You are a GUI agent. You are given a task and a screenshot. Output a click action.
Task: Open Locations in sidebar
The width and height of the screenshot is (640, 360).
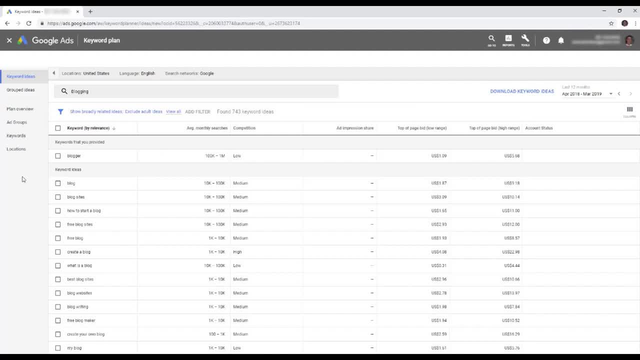[x=16, y=149]
